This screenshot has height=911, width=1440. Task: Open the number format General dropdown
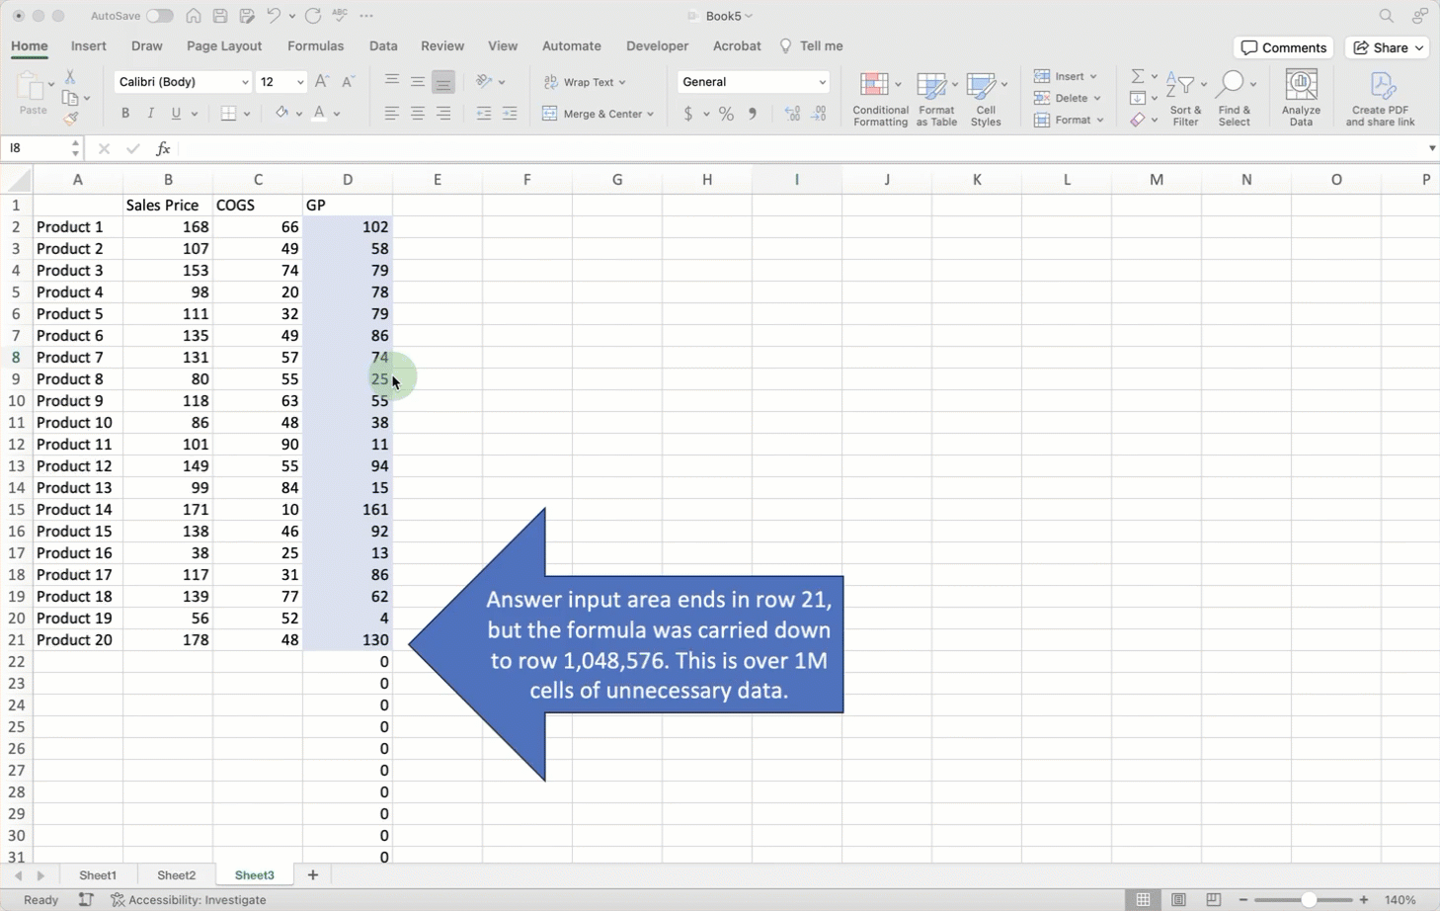(821, 82)
